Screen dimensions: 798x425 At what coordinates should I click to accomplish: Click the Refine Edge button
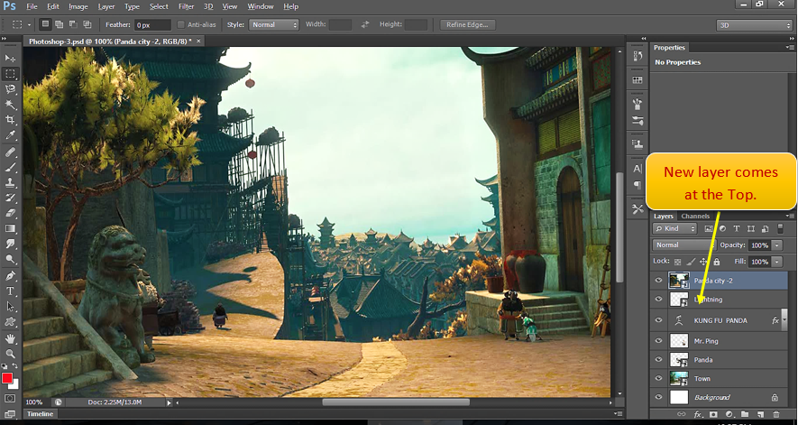coord(467,24)
